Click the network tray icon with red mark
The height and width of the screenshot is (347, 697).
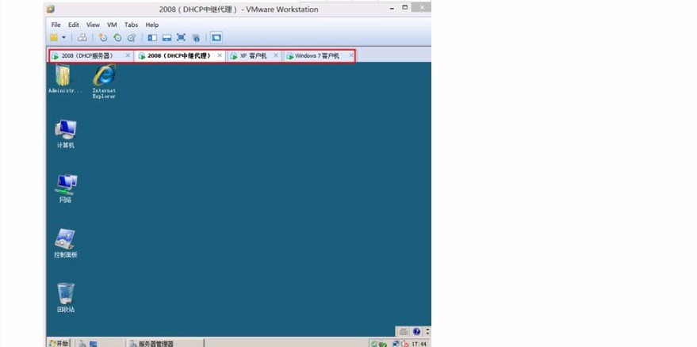coord(404,344)
